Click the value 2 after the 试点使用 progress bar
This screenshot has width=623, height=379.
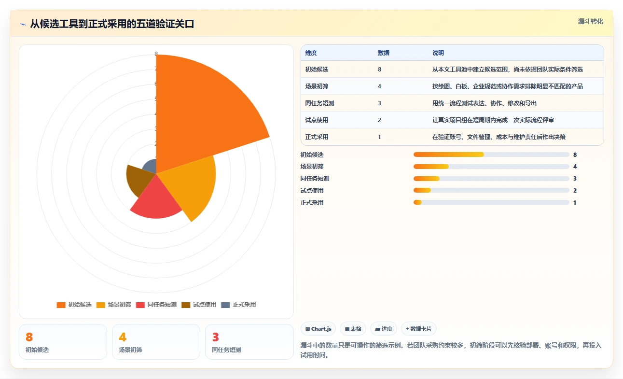coord(575,191)
